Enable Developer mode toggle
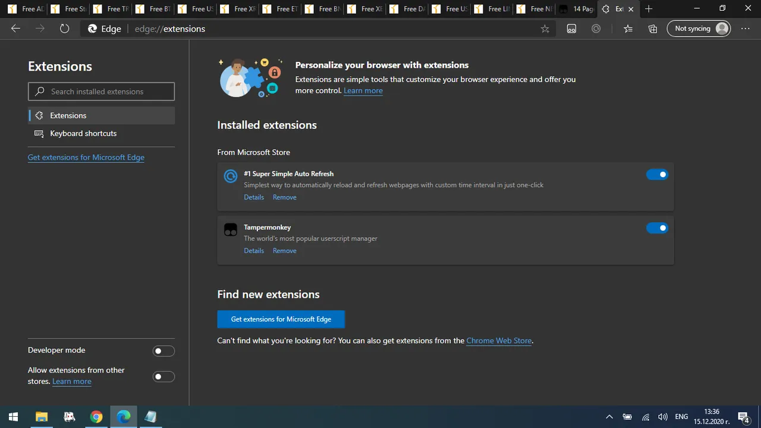Image resolution: width=761 pixels, height=428 pixels. click(x=163, y=351)
